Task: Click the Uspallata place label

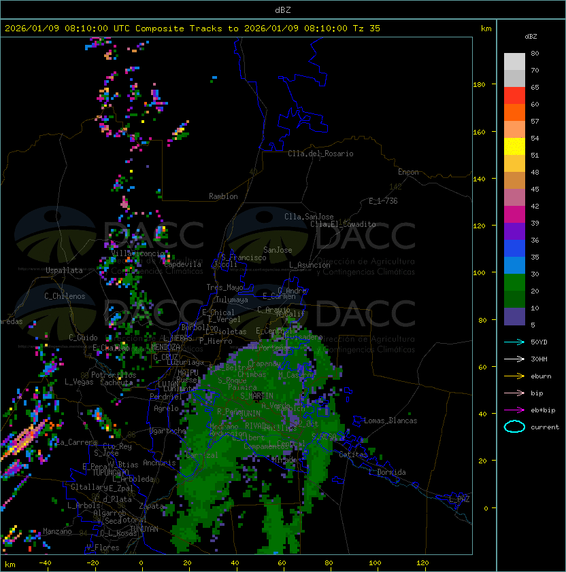Action: click(64, 270)
